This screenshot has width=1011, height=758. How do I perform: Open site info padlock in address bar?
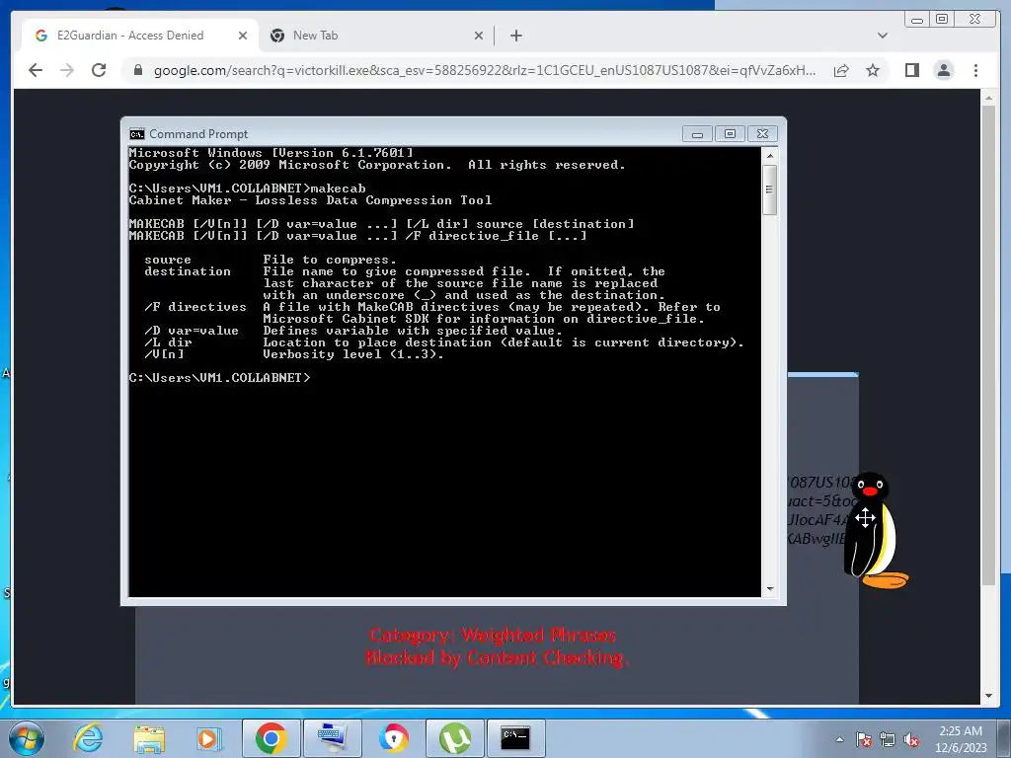tap(137, 70)
